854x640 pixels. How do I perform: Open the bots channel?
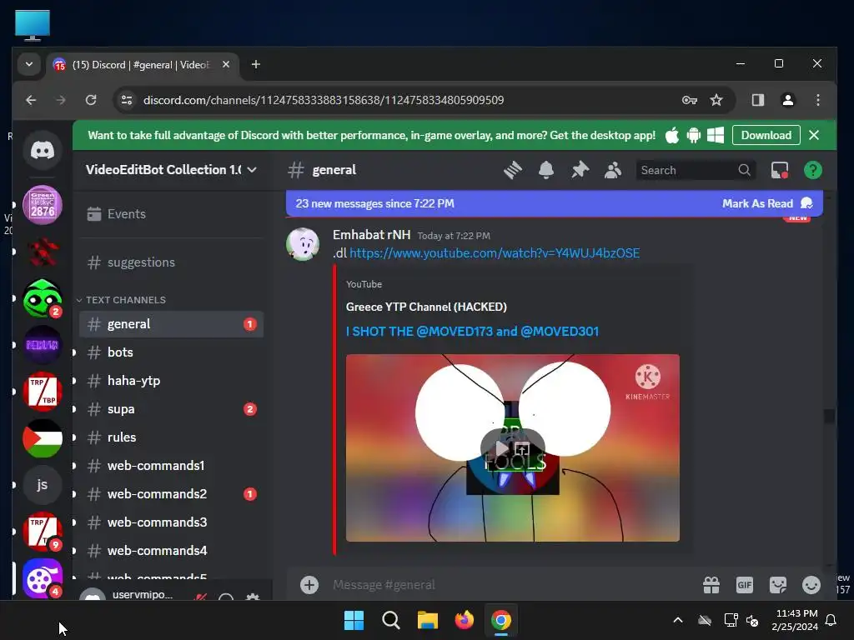coord(172,352)
